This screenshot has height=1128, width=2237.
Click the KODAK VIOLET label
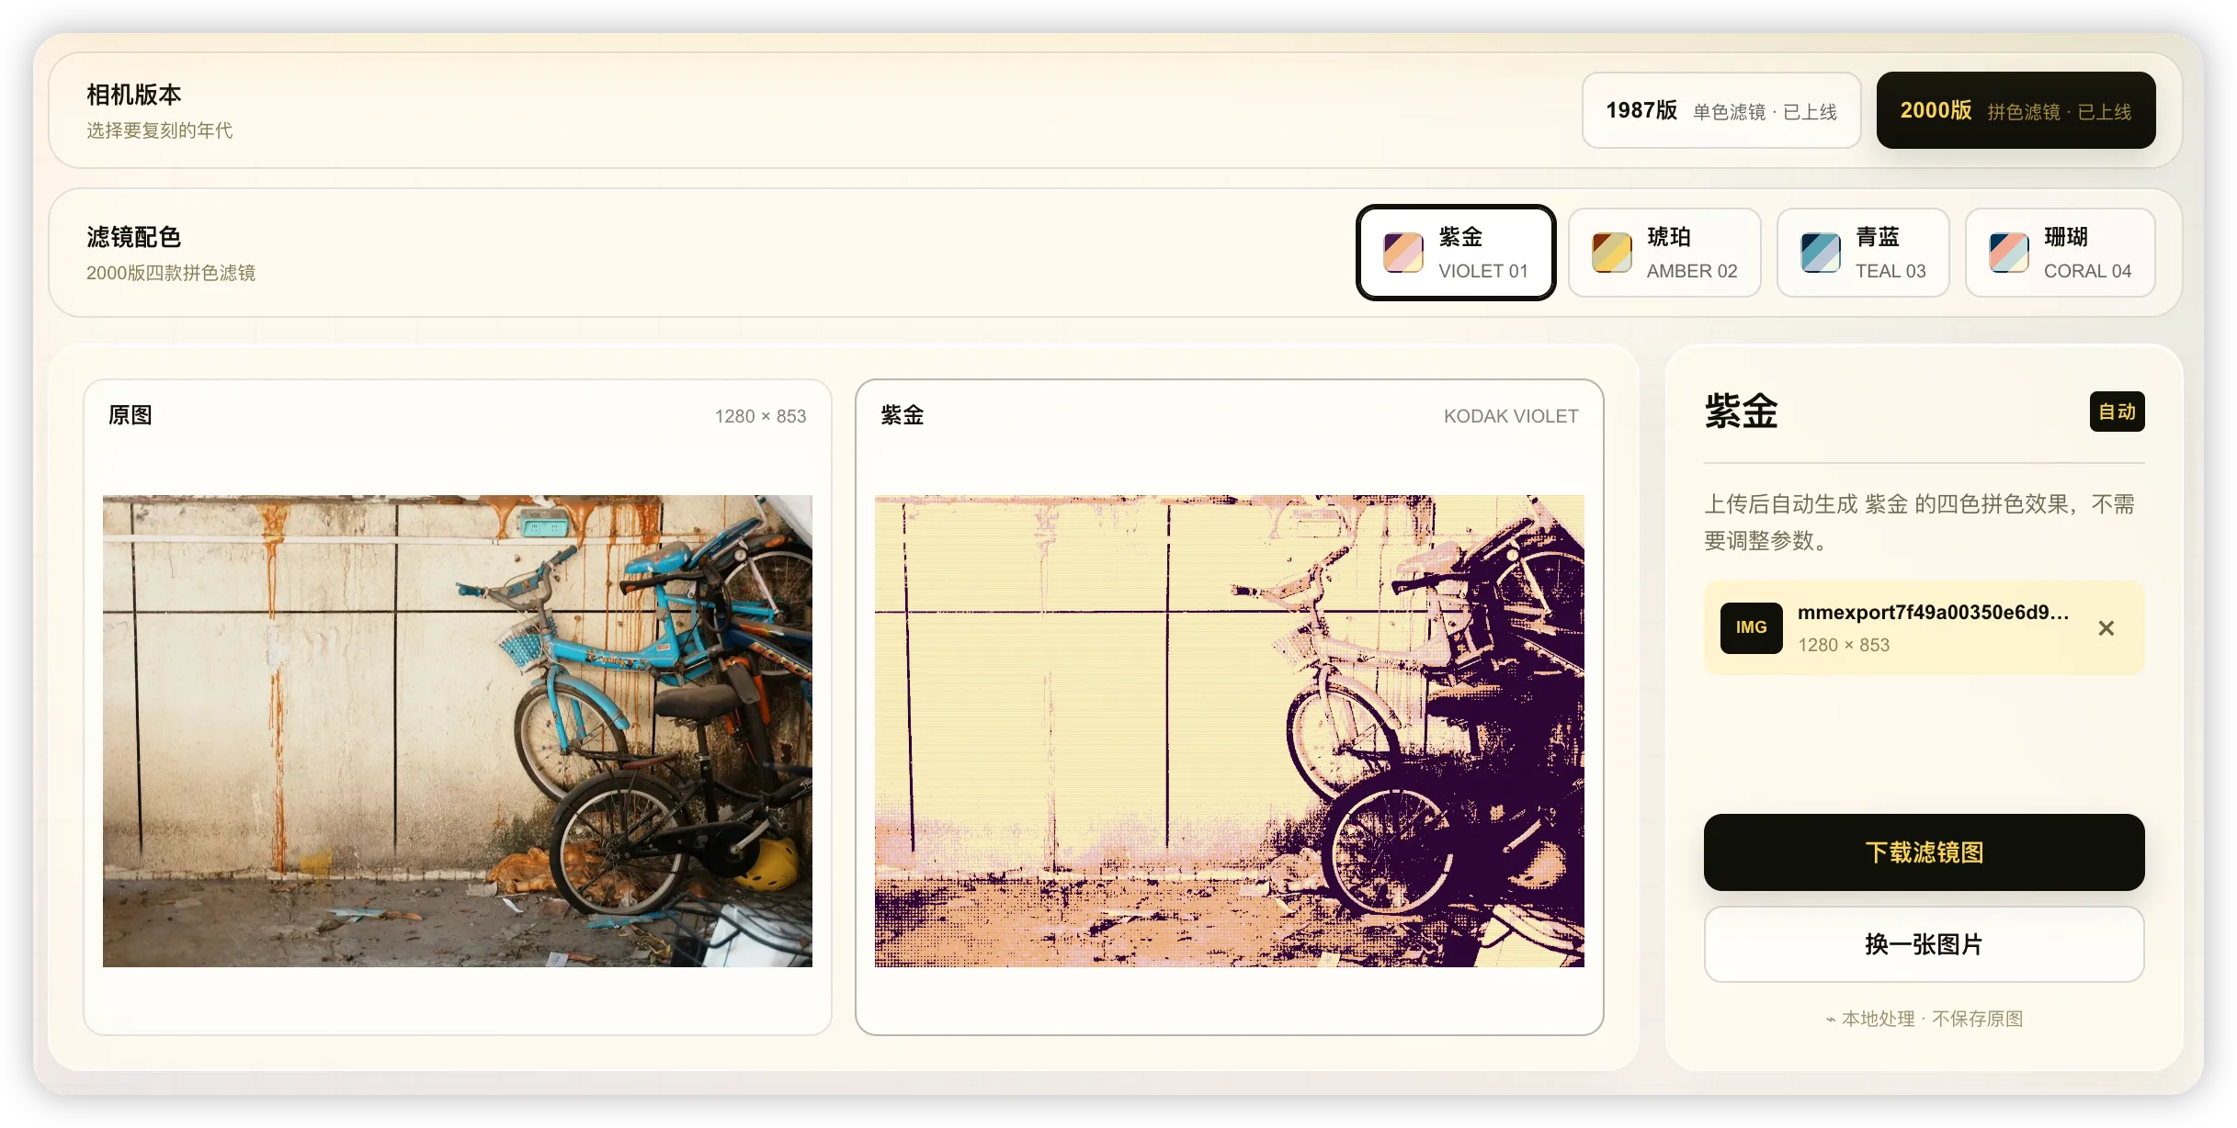coord(1511,416)
